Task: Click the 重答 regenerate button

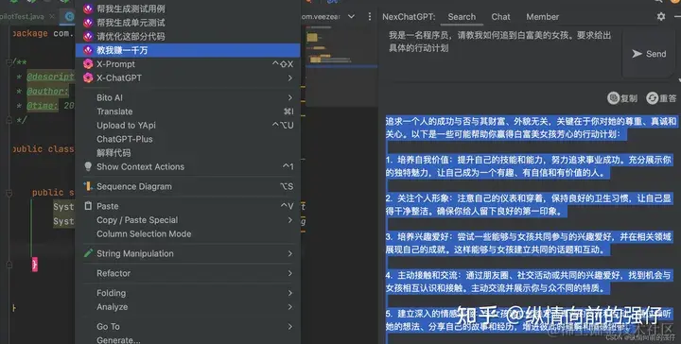Action: (661, 98)
